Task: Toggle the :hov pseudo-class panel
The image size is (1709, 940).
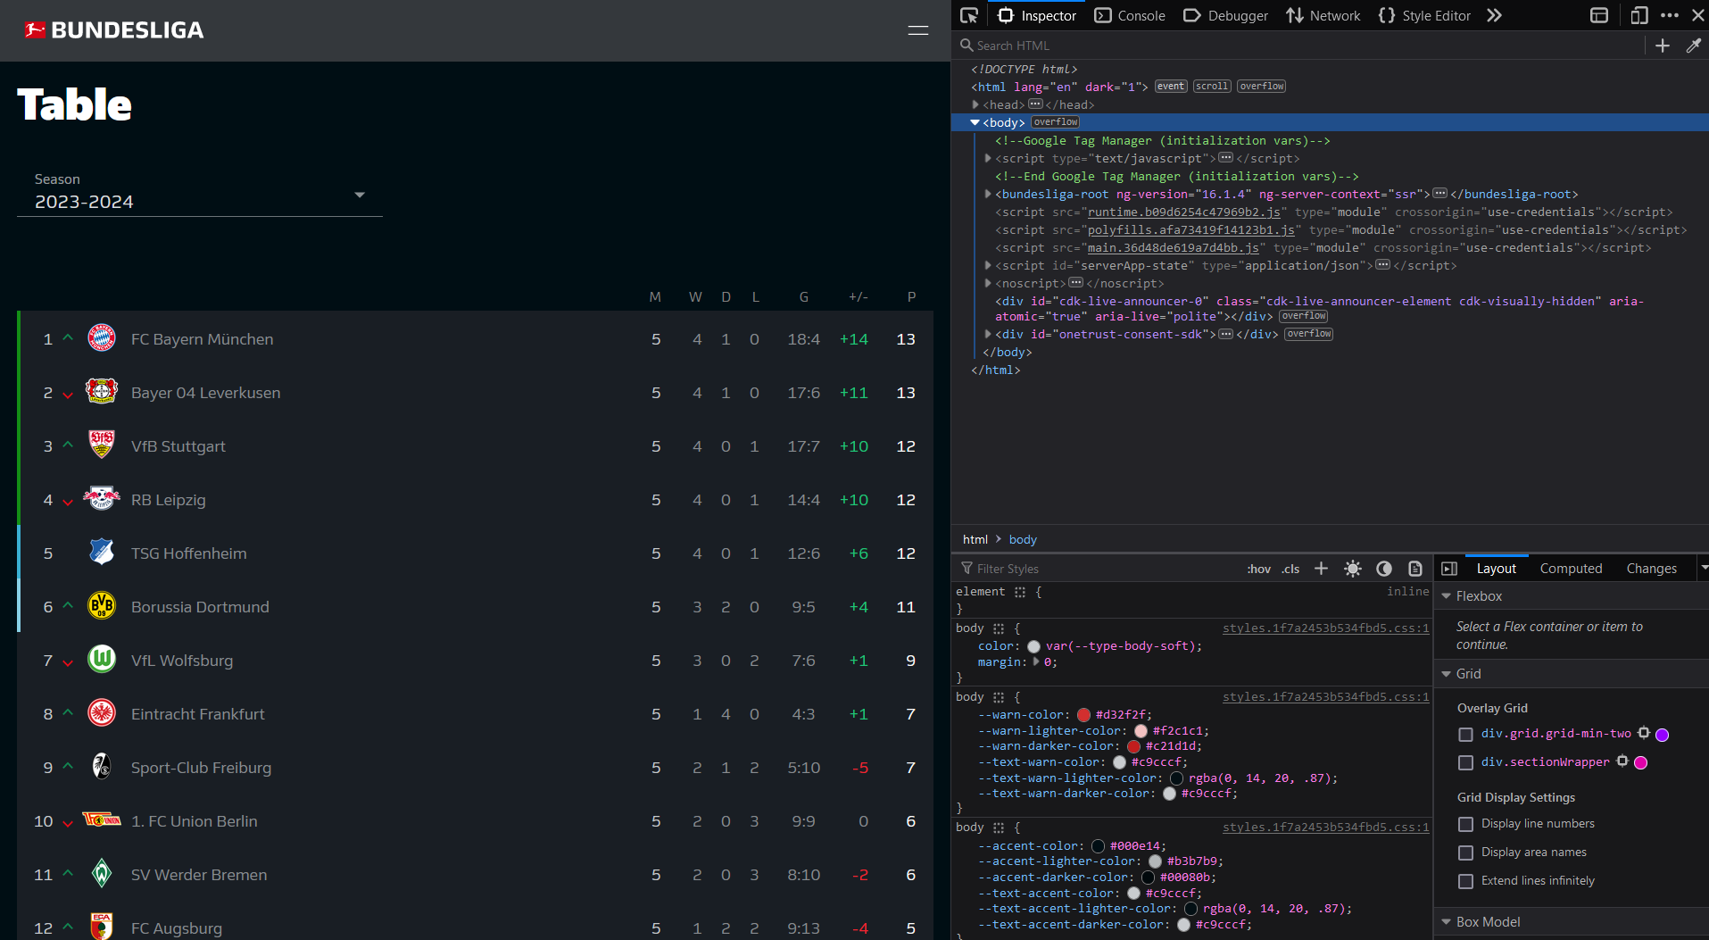Action: 1258,569
